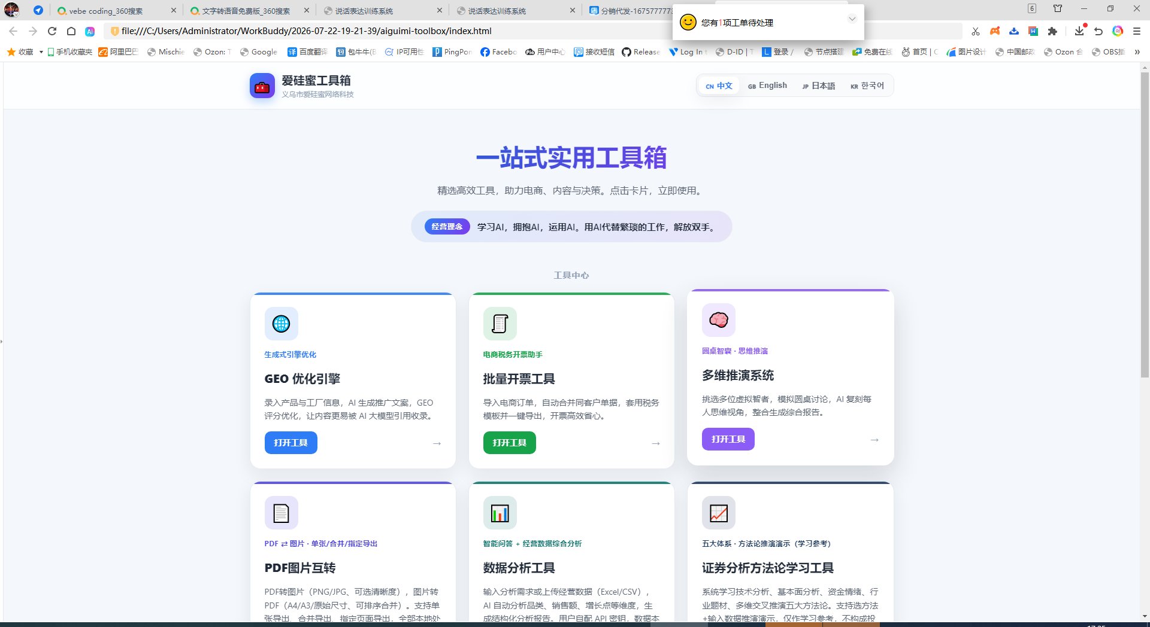Screen dimensions: 1150x627
Task: Click the 爱硅蜜工具箱 toolbox logo
Action: point(262,86)
